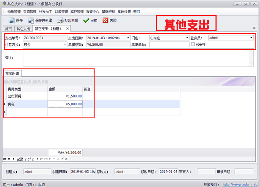Click the red 关闭 toolbar icon
Image resolution: width=260 pixels, height=187 pixels.
[105, 20]
